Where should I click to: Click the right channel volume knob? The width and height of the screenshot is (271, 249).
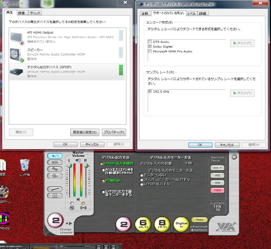tap(86, 166)
